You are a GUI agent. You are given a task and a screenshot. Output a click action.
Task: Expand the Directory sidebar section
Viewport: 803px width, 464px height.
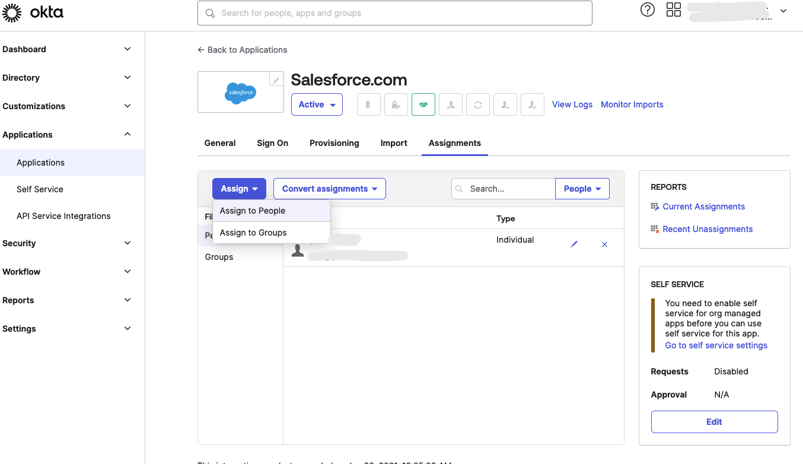pos(128,78)
